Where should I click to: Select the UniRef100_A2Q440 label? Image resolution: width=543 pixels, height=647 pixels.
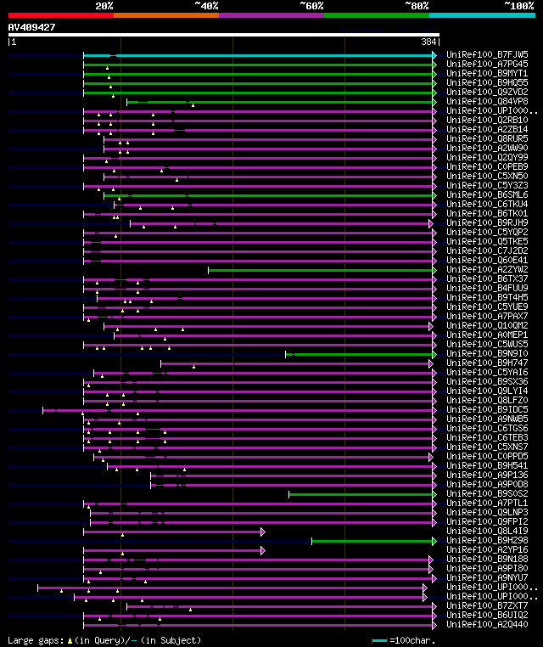[x=487, y=624]
